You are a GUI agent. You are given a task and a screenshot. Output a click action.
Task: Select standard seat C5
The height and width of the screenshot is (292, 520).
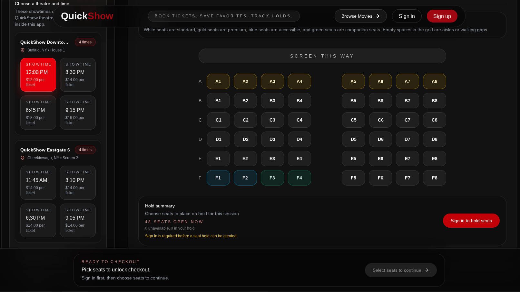354,120
